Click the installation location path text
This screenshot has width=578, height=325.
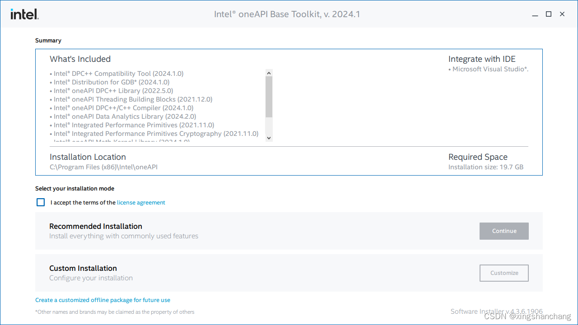pyautogui.click(x=103, y=167)
